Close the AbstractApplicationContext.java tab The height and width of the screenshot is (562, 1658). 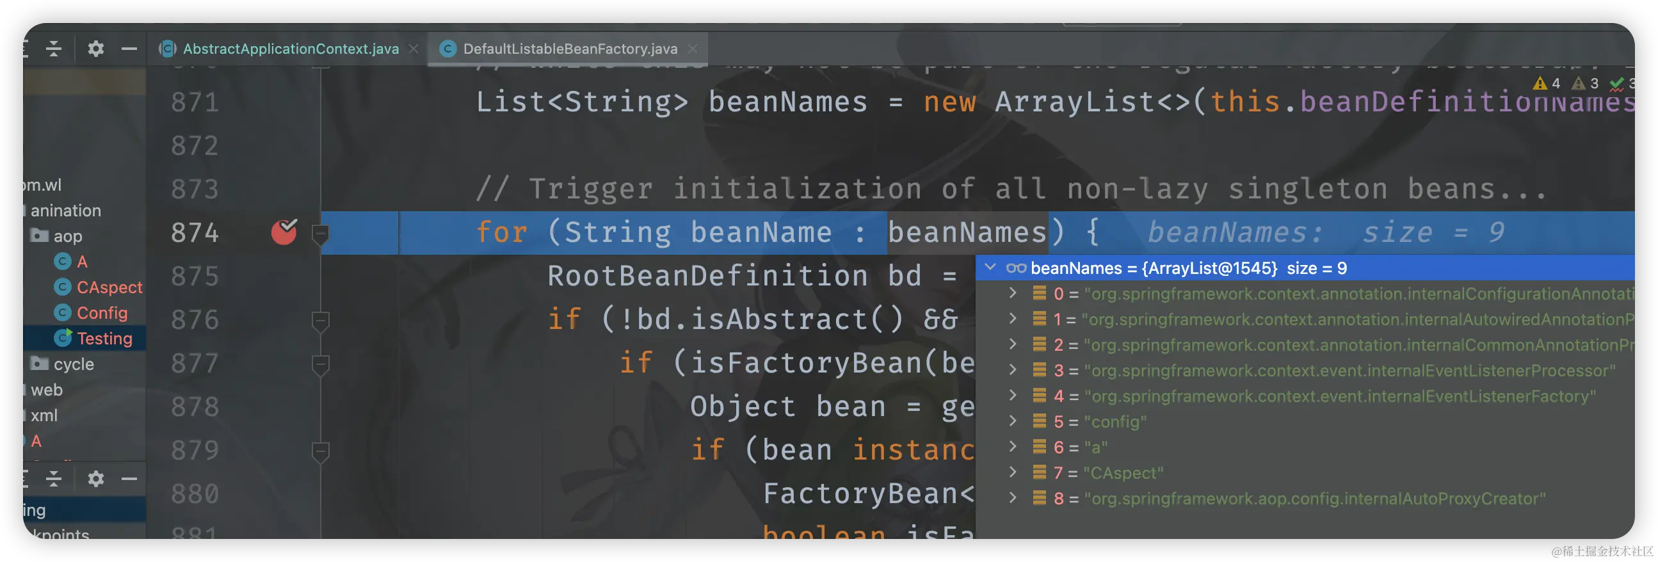(414, 49)
